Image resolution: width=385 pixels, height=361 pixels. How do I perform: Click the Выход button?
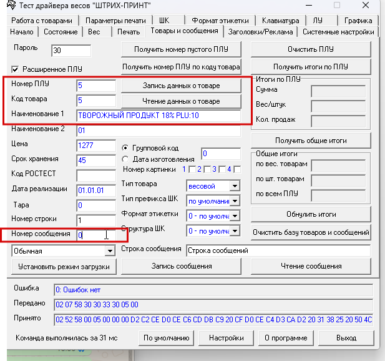tap(346, 338)
